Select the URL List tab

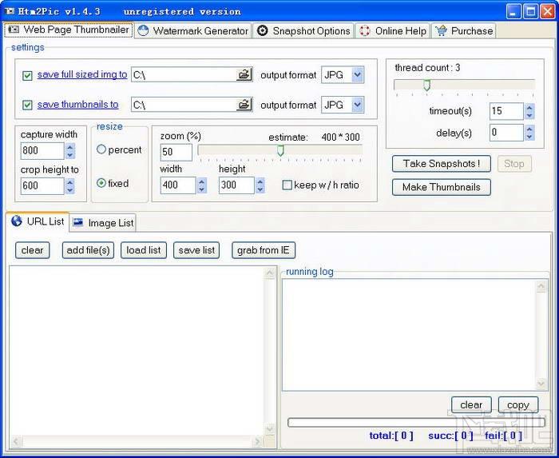click(38, 221)
